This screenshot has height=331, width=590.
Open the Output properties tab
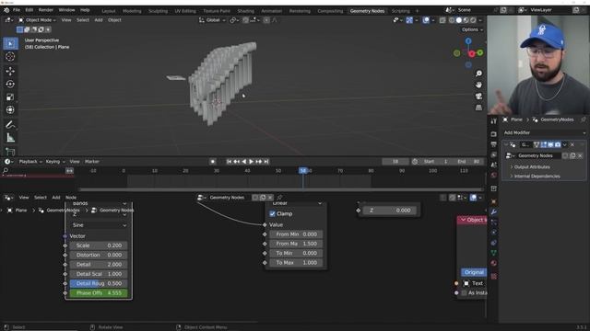point(494,144)
